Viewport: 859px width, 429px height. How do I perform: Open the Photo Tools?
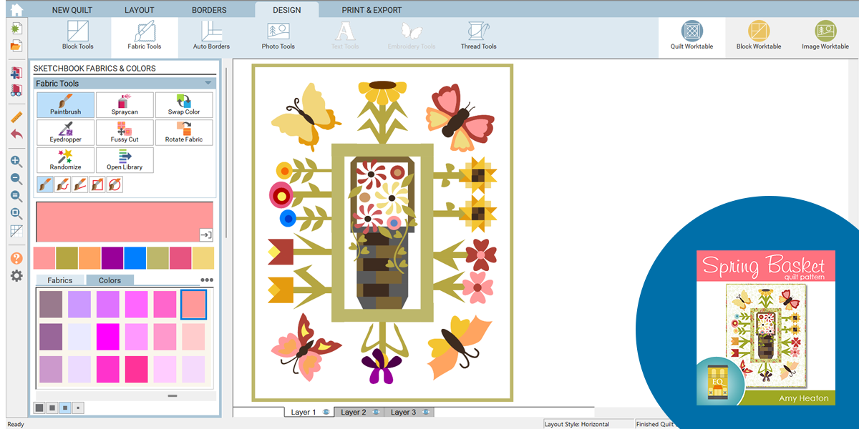coord(278,36)
